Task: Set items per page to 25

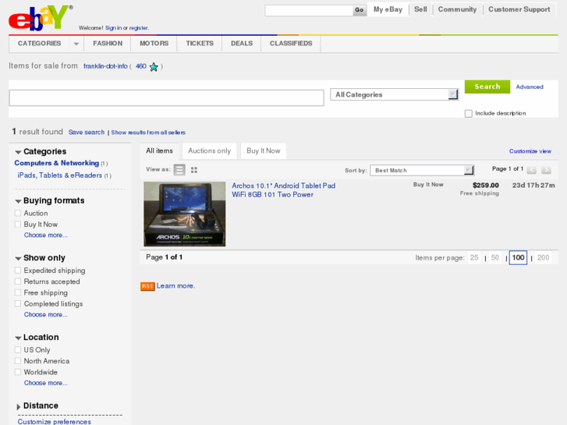Action: (x=474, y=257)
